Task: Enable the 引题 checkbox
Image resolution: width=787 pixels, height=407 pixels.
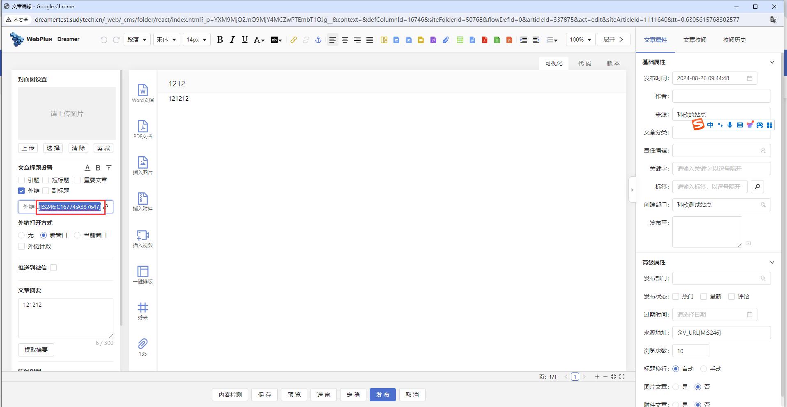Action: tap(21, 180)
